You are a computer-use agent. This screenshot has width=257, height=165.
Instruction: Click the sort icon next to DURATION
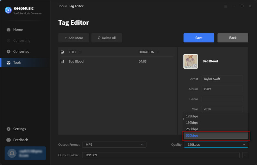(x=158, y=52)
